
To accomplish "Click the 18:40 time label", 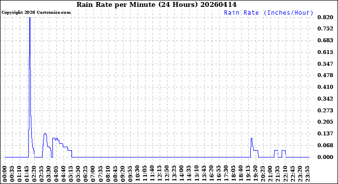I will coord(241,174).
